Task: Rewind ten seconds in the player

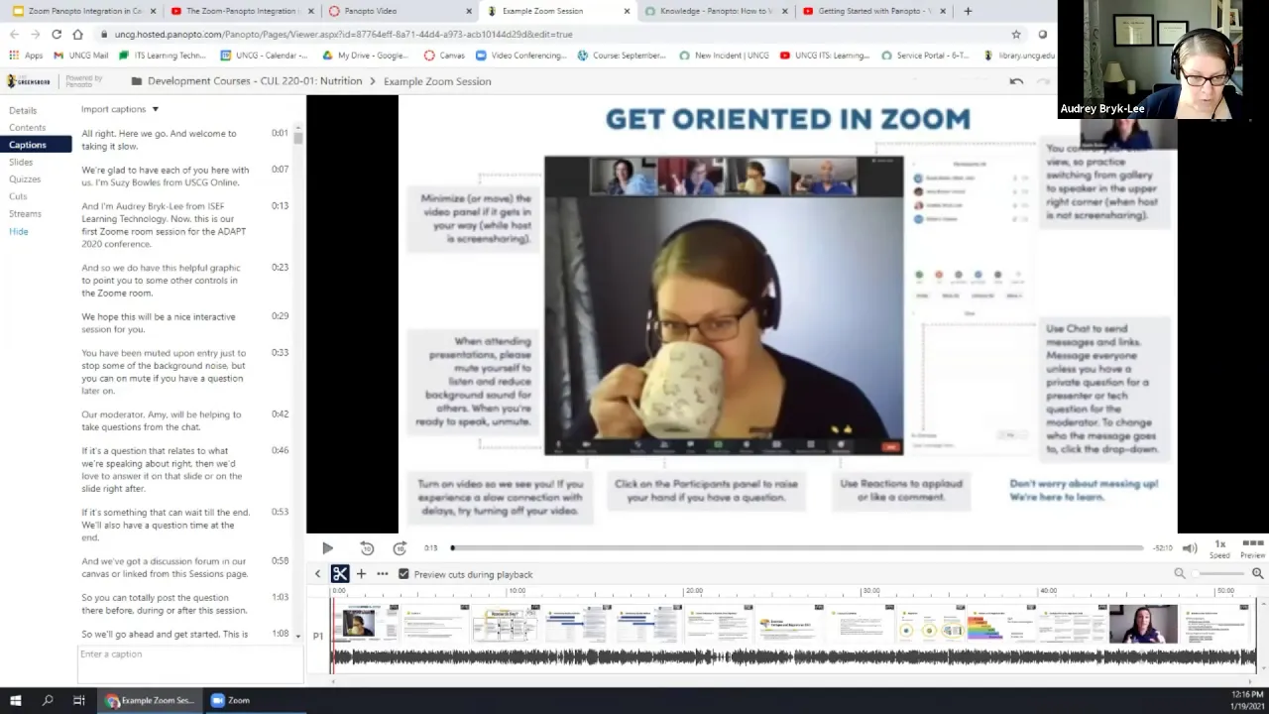Action: click(x=367, y=548)
